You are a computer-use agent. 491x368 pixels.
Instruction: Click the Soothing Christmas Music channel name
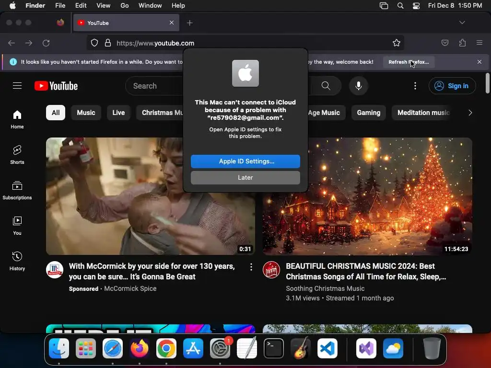tap(325, 288)
